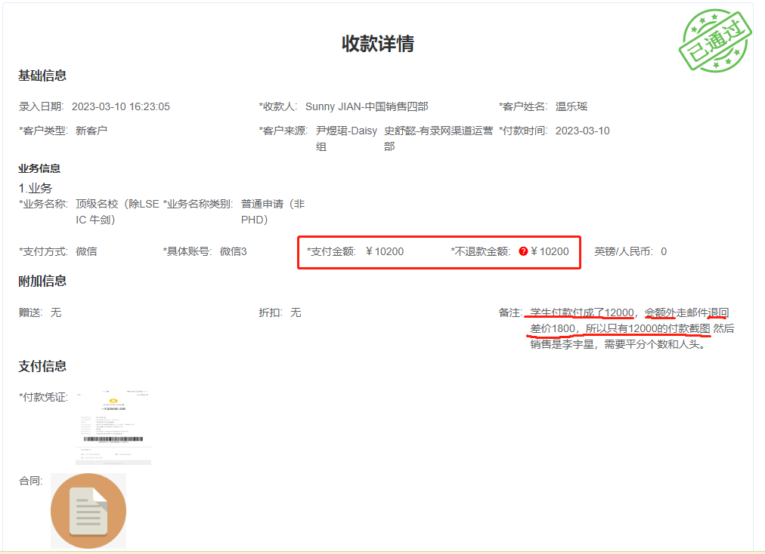The image size is (765, 554).
Task: Click the 附加信息 section heading
Action: [42, 281]
